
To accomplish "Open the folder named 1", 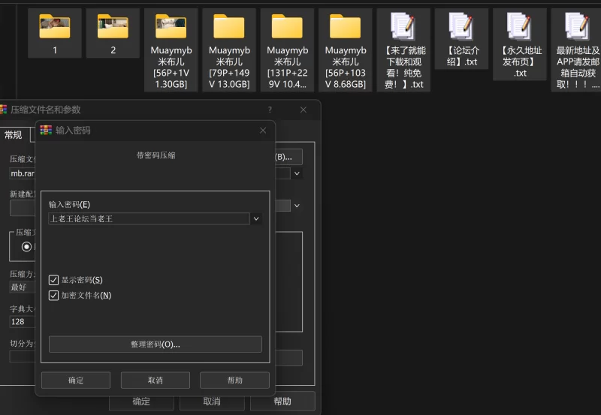I will tap(55, 33).
